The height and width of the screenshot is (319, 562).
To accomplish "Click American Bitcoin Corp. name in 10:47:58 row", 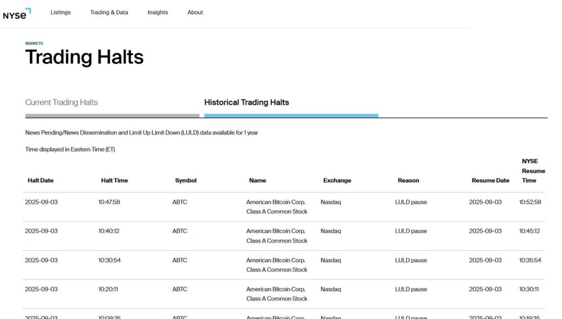I will (x=277, y=207).
